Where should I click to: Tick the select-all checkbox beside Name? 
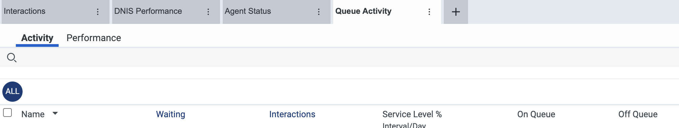tap(7, 113)
